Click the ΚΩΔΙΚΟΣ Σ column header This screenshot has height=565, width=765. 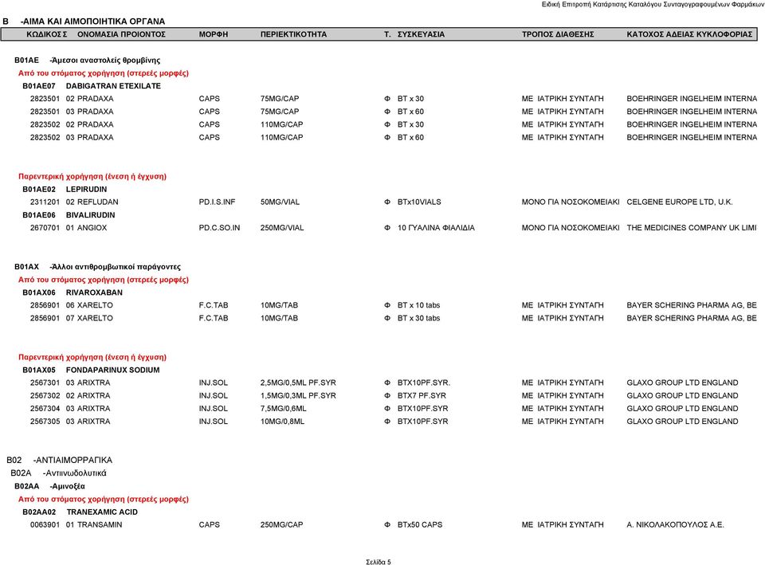tap(46, 34)
